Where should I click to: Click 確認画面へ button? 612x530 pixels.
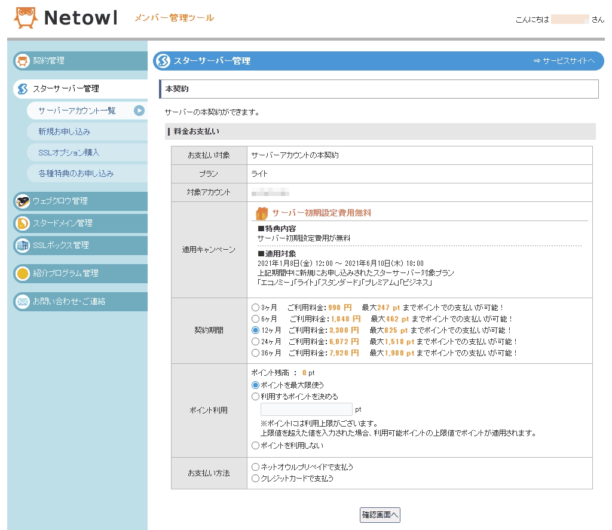380,515
